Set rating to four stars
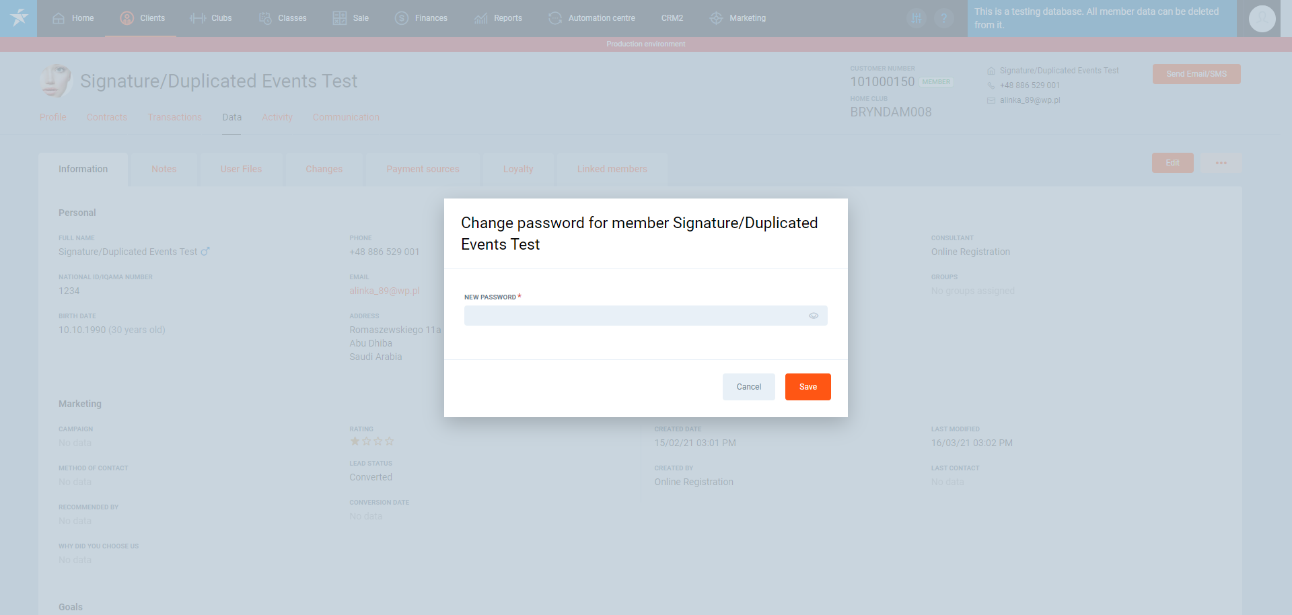1292x615 pixels. pos(390,441)
